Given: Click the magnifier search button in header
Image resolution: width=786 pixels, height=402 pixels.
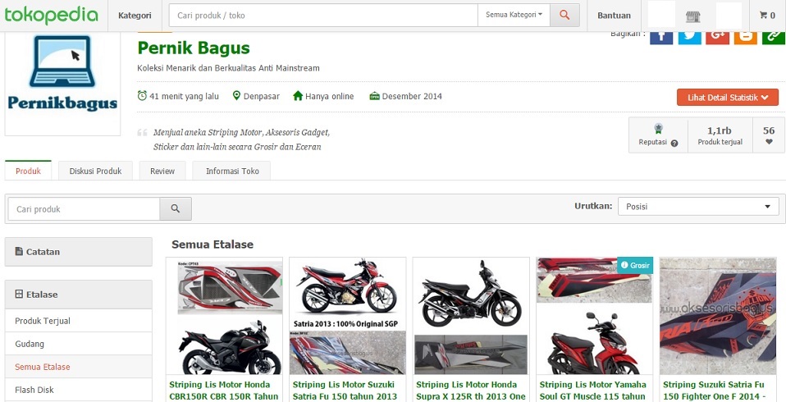Looking at the screenshot, I should (x=564, y=15).
